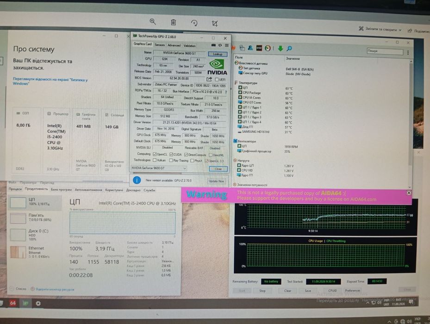Click the CPU usage graph in Task Manager
Viewport: 430px width, 324px height.
point(123,223)
